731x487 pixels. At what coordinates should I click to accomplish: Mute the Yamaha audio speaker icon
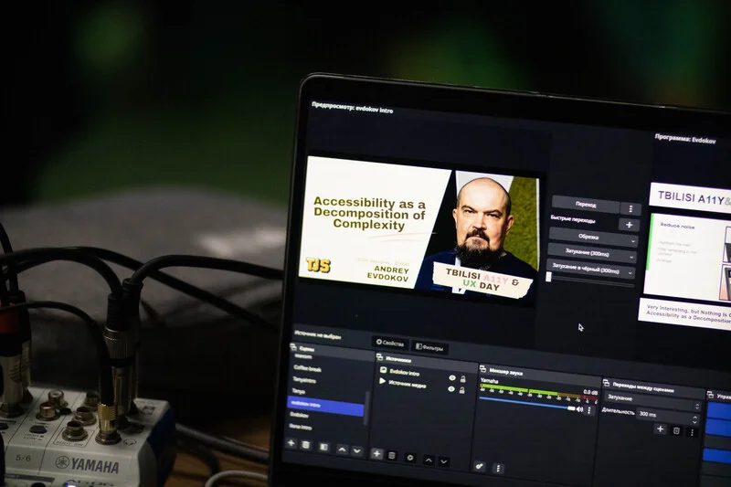579,409
